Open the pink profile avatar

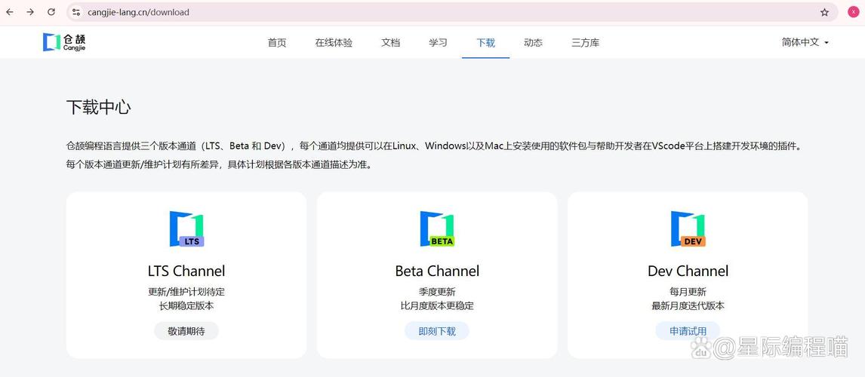pos(854,12)
